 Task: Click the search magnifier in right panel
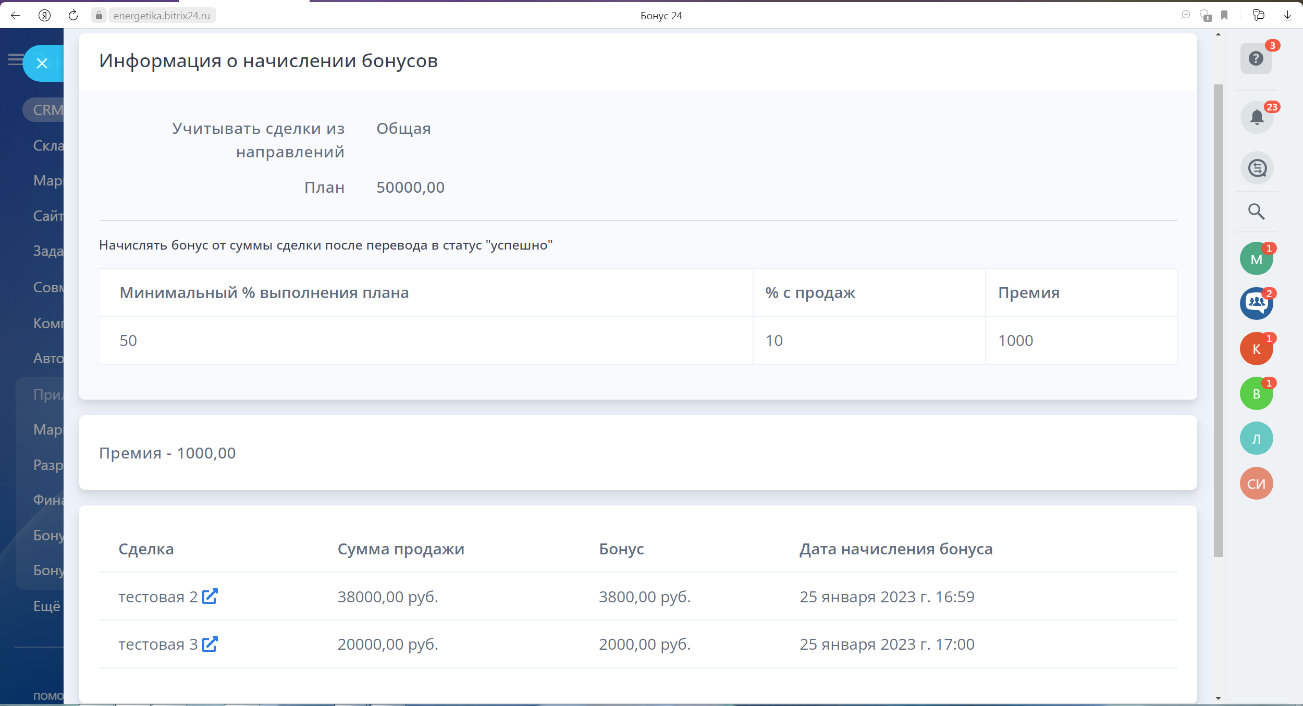tap(1256, 212)
